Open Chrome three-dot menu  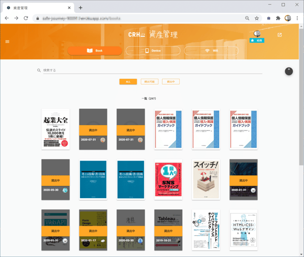point(297,18)
